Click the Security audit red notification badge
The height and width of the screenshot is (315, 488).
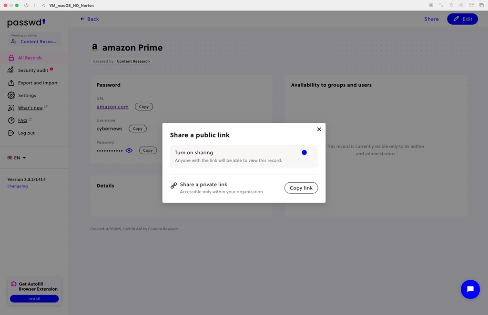point(51,69)
